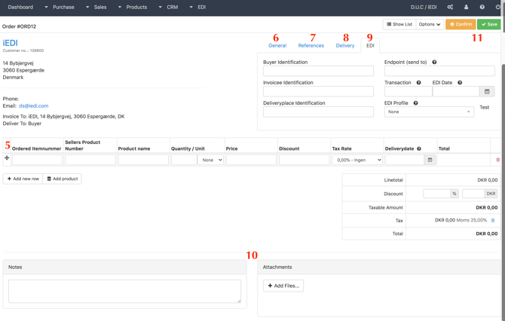The height and width of the screenshot is (321, 505).
Task: Click the ds@iedi.com email link
Action: click(33, 106)
